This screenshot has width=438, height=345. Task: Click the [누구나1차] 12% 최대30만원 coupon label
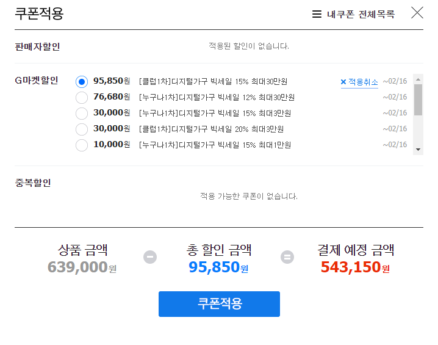coord(217,98)
